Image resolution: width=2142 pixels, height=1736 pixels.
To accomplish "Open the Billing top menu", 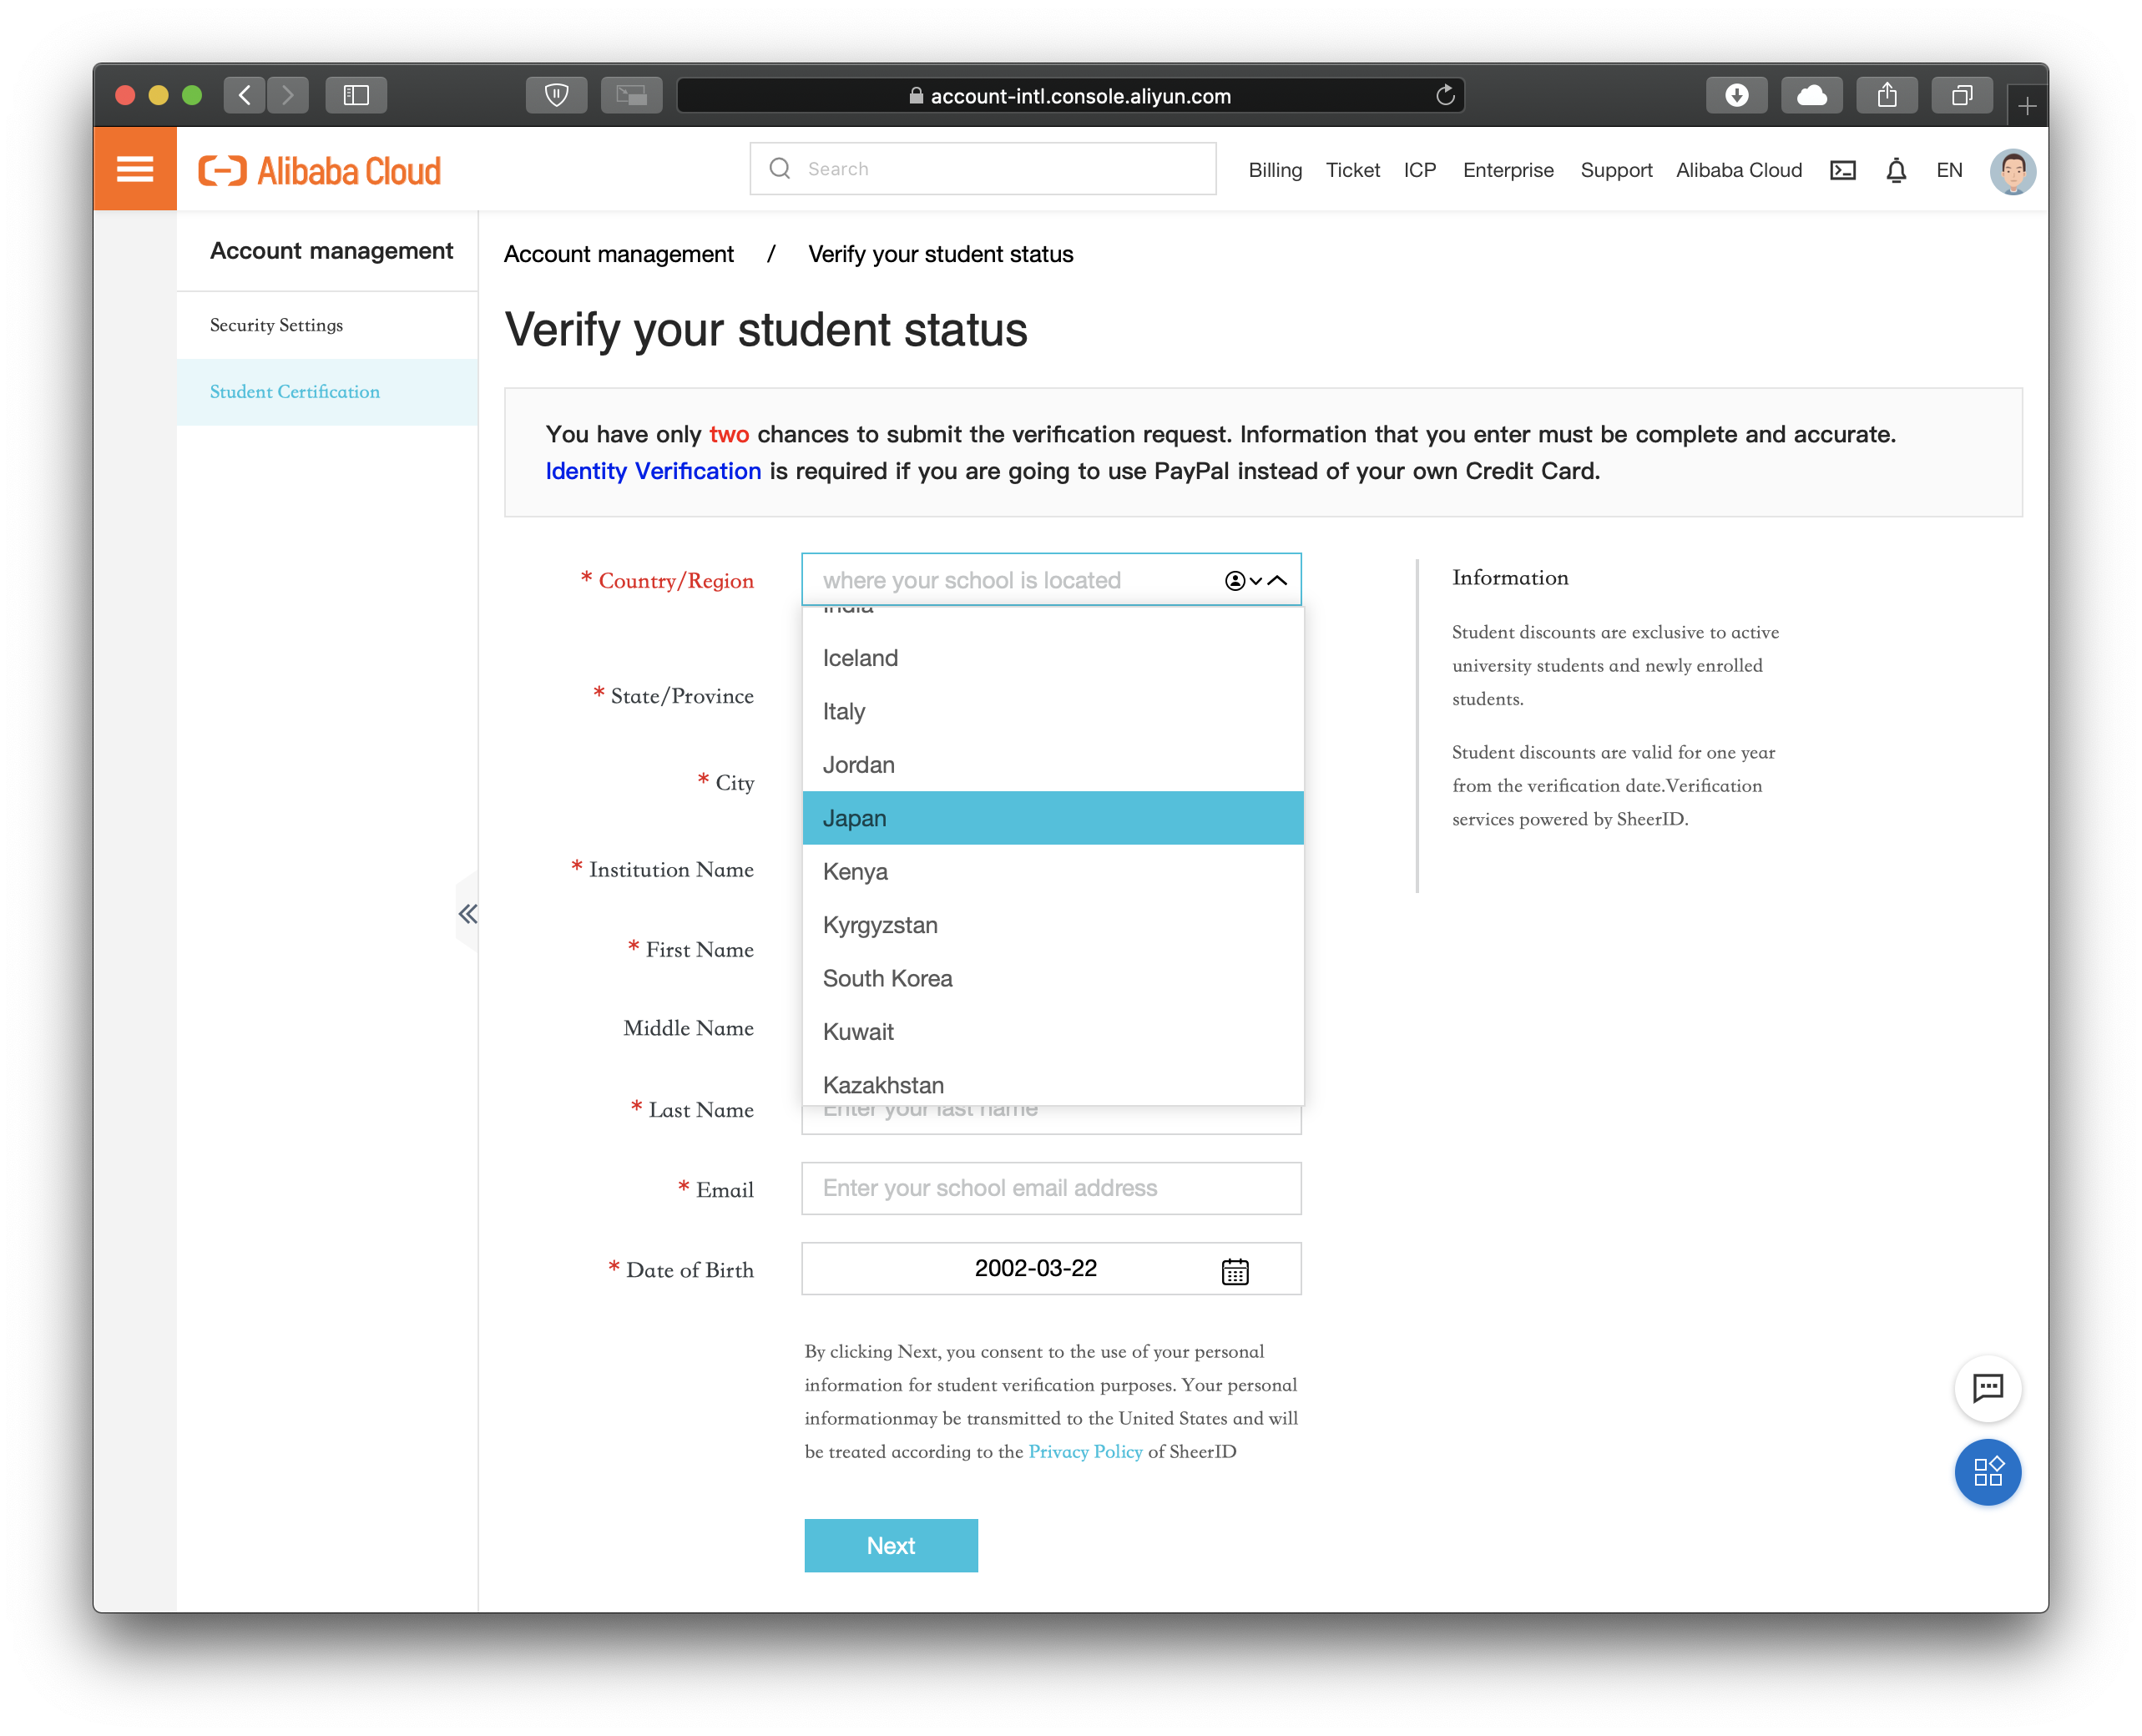I will [1275, 170].
